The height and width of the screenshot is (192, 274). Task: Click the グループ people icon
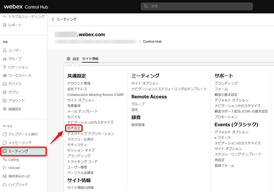pyautogui.click(x=5, y=59)
